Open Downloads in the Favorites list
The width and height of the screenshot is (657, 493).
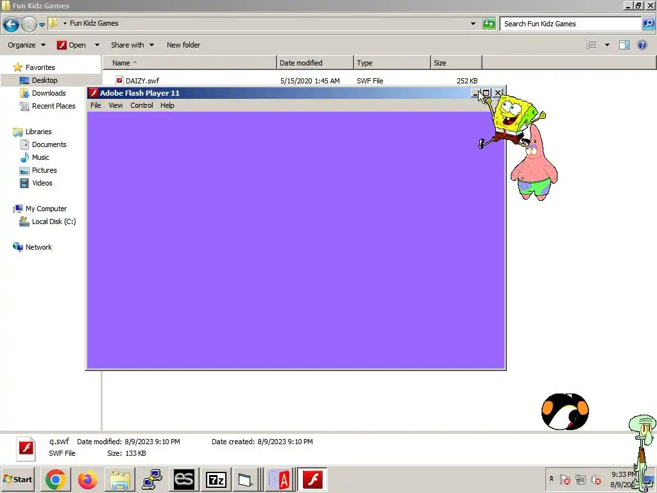[49, 93]
